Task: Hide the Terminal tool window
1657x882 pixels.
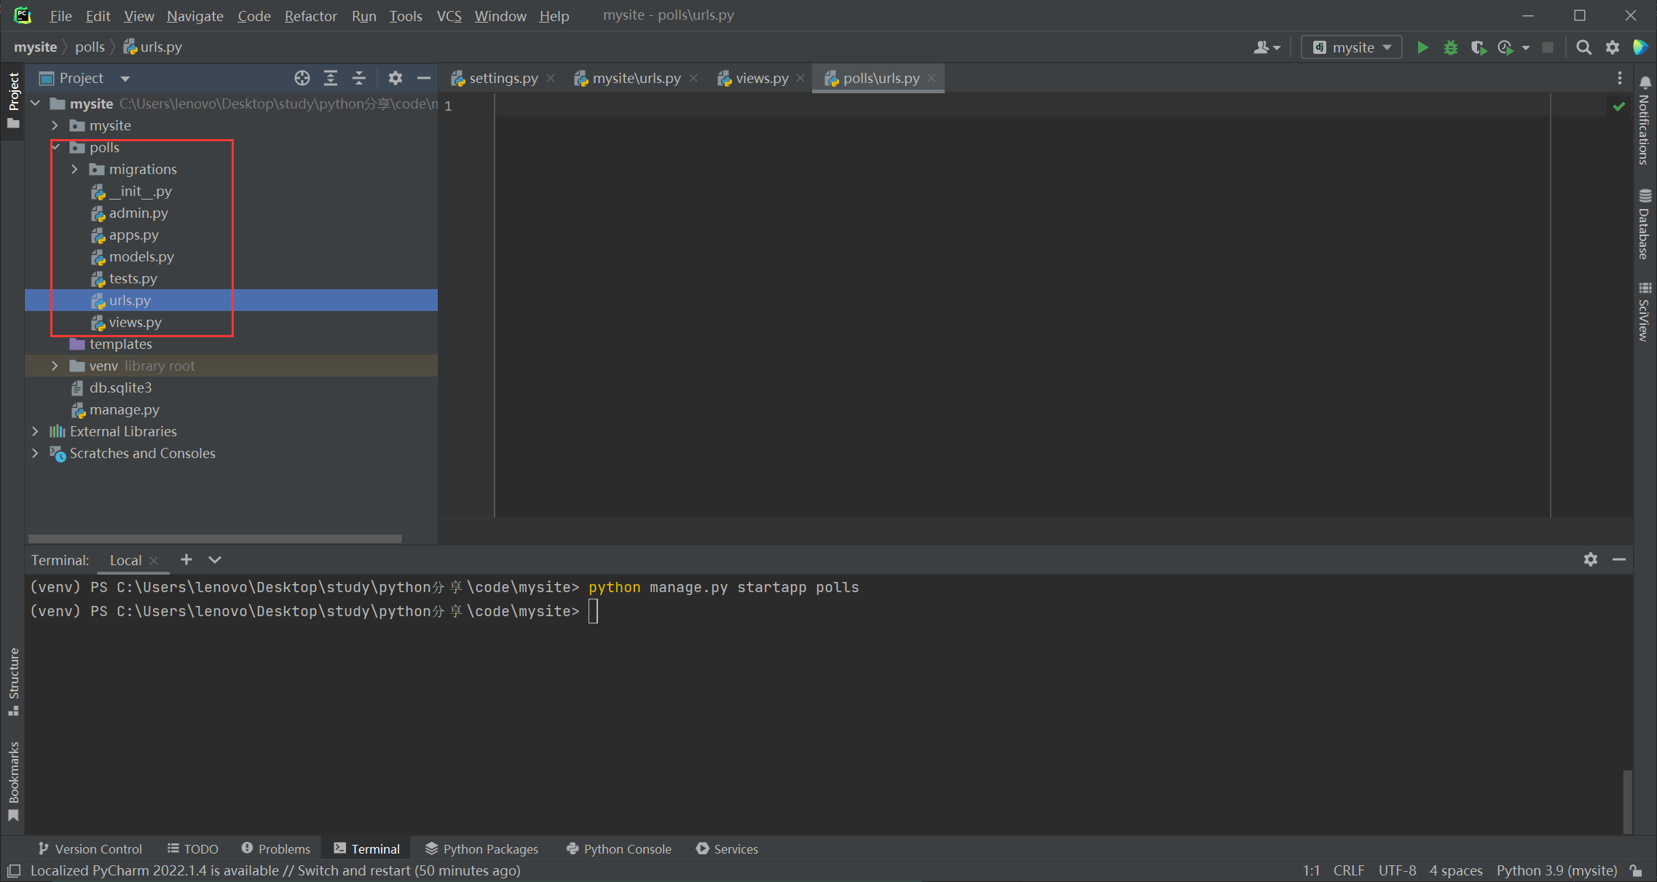Action: pos(1619,559)
